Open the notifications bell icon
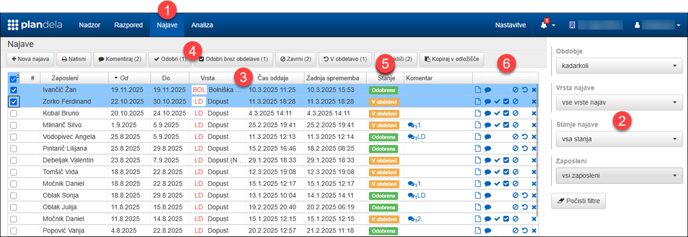This screenshot has width=688, height=237. (x=543, y=25)
